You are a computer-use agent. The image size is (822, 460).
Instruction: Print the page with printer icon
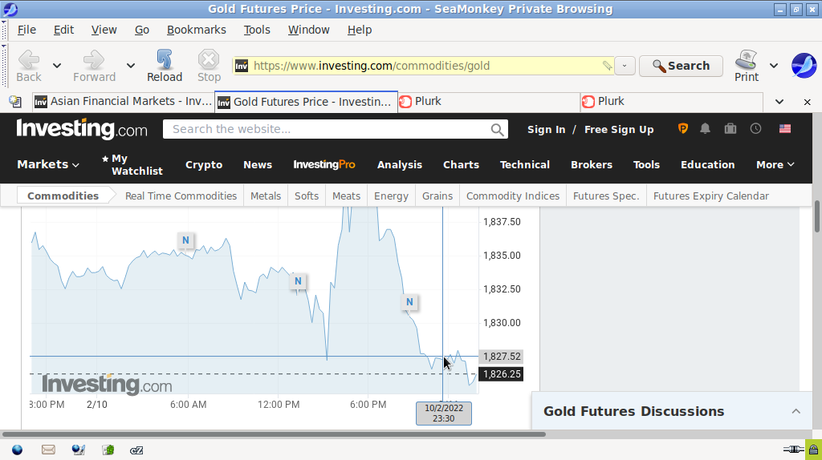tap(746, 60)
